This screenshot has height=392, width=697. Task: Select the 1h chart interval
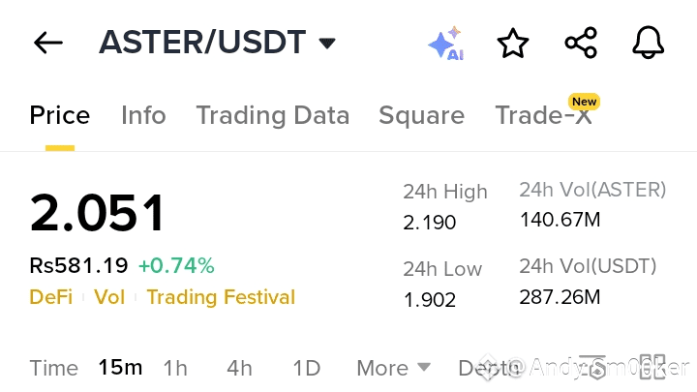[x=175, y=368]
